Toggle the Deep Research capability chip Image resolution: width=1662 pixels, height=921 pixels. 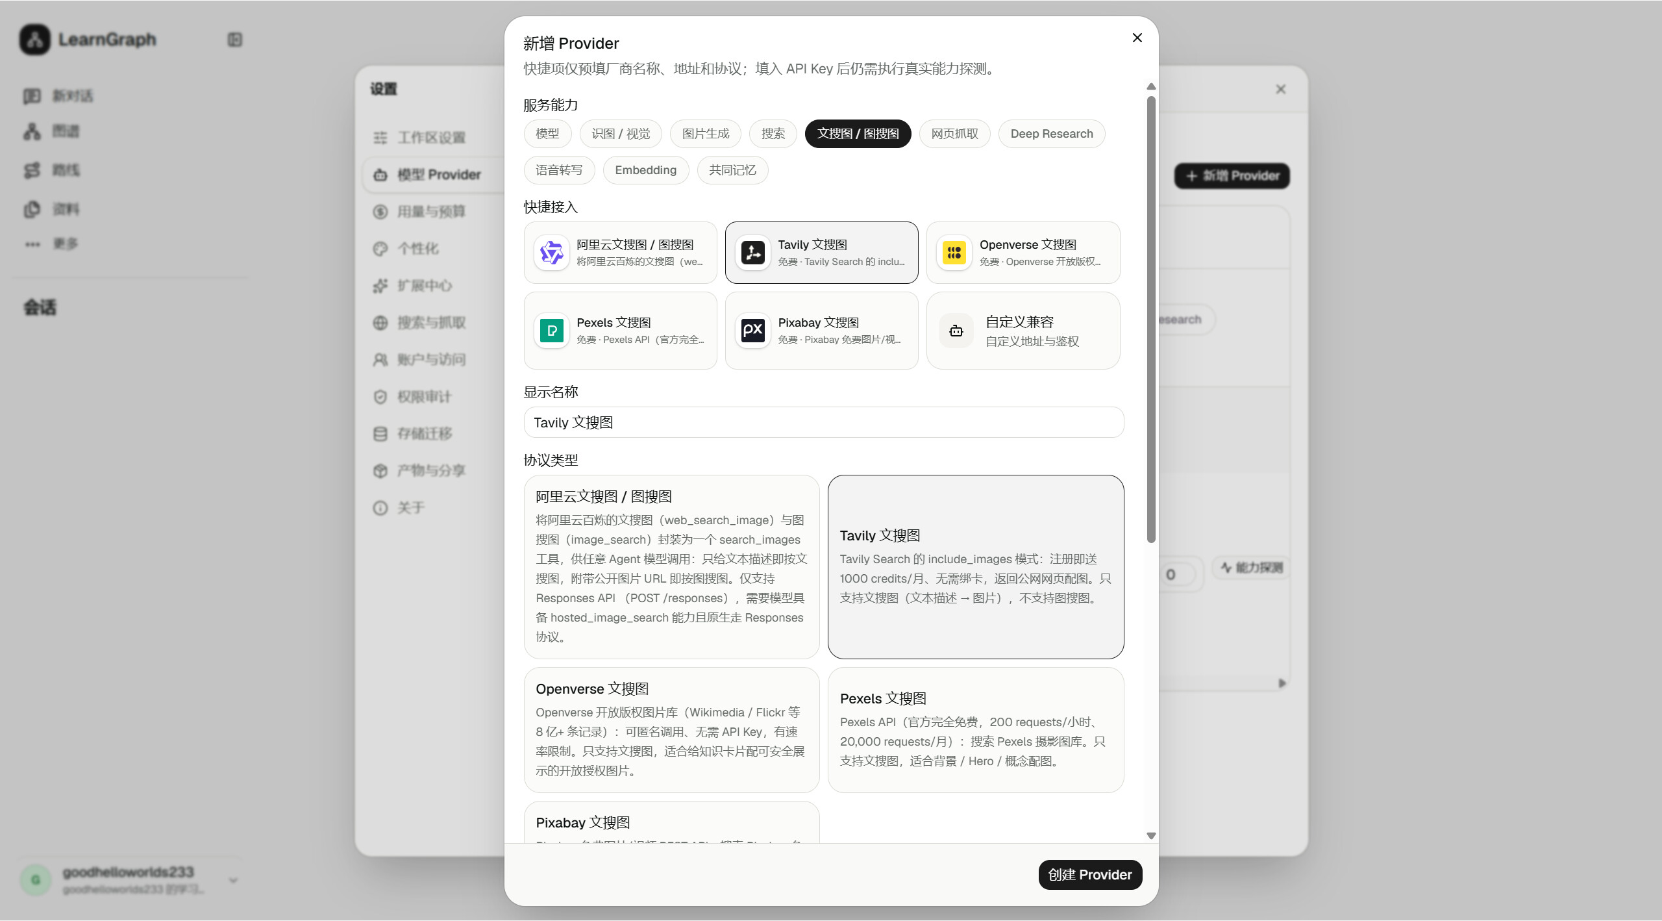(1052, 134)
